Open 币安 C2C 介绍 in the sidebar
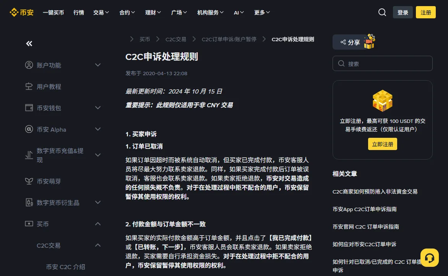The height and width of the screenshot is (276, 448). tap(66, 267)
